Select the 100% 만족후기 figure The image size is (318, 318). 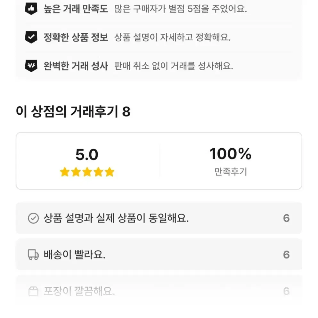231,161
